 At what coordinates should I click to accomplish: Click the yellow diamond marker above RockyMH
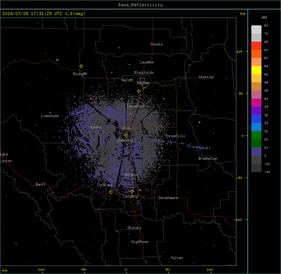pos(81,66)
